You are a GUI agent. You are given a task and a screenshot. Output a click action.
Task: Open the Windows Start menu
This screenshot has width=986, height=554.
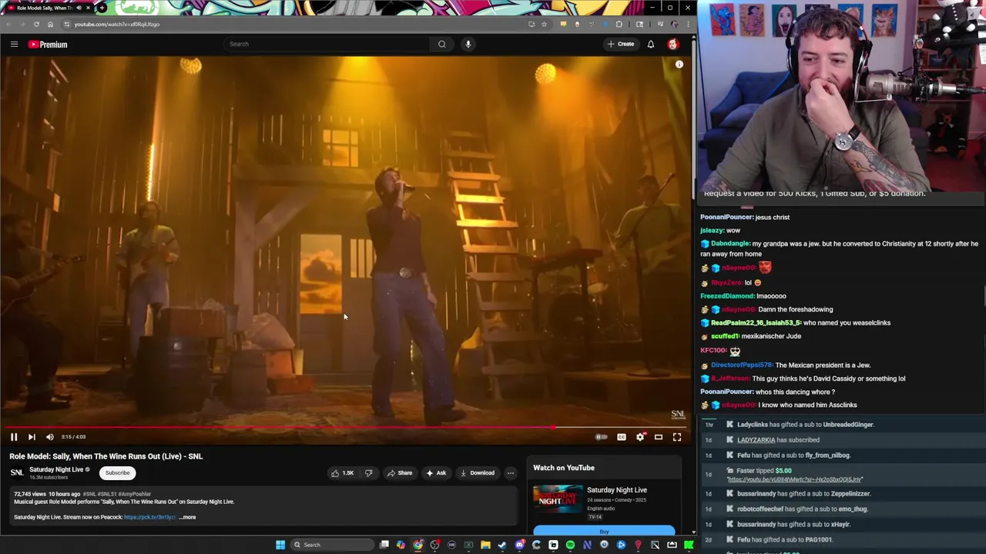tap(280, 545)
